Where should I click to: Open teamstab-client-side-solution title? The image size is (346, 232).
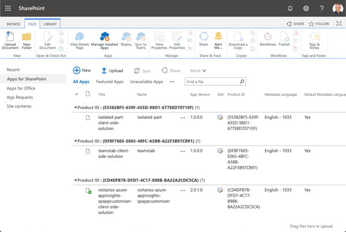(114, 154)
